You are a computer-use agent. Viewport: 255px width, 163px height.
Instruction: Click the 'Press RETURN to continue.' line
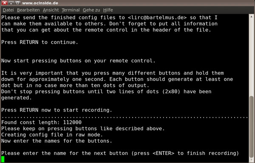40,42
